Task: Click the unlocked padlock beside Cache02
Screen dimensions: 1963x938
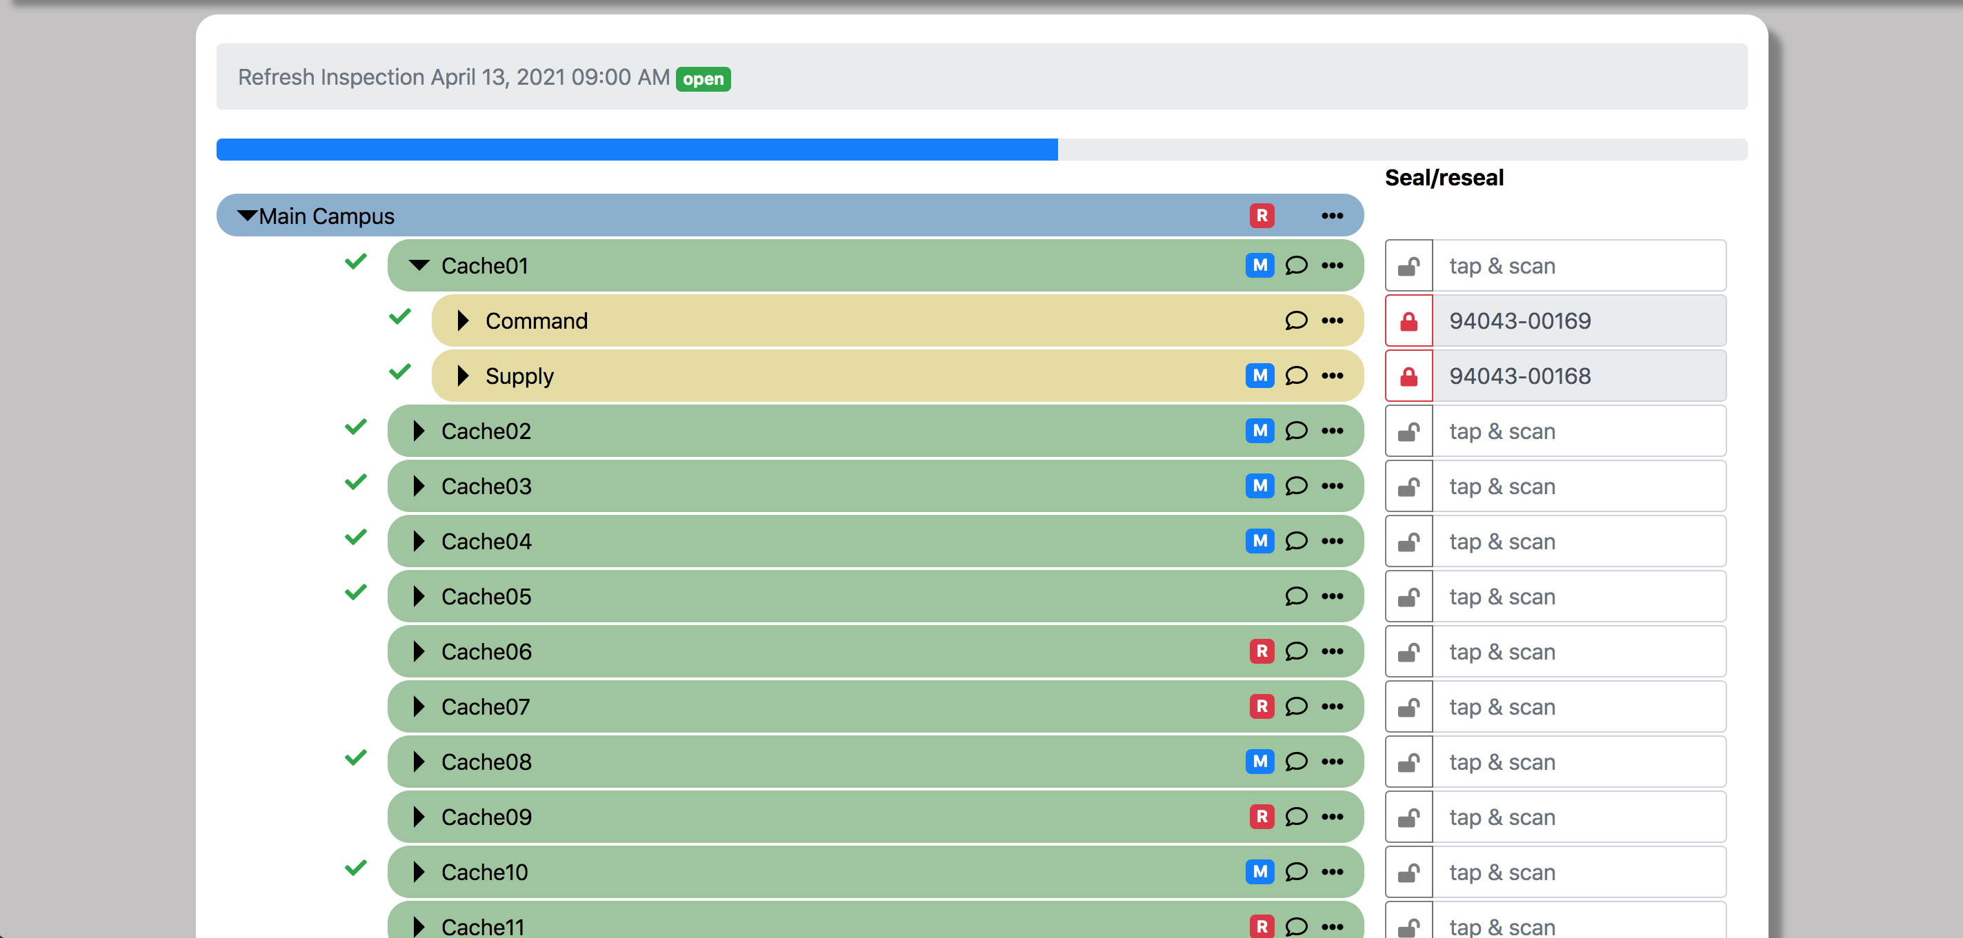Action: click(1408, 431)
